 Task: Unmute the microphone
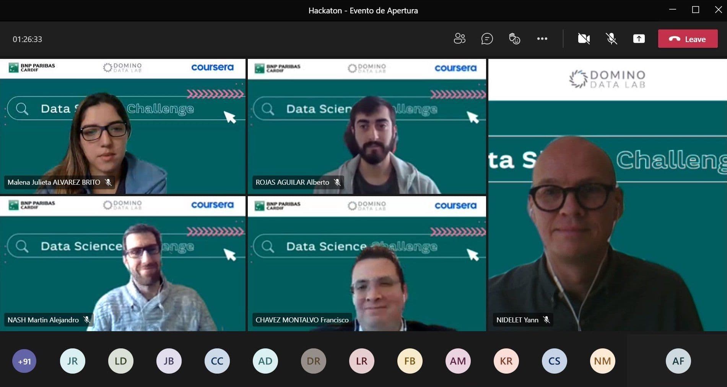(x=611, y=39)
